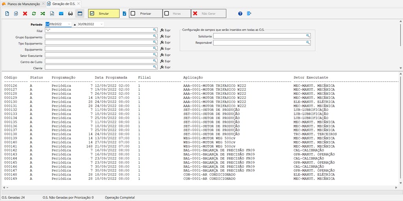
Task: Click Operação Completa! in the status bar
Action: click(x=120, y=198)
